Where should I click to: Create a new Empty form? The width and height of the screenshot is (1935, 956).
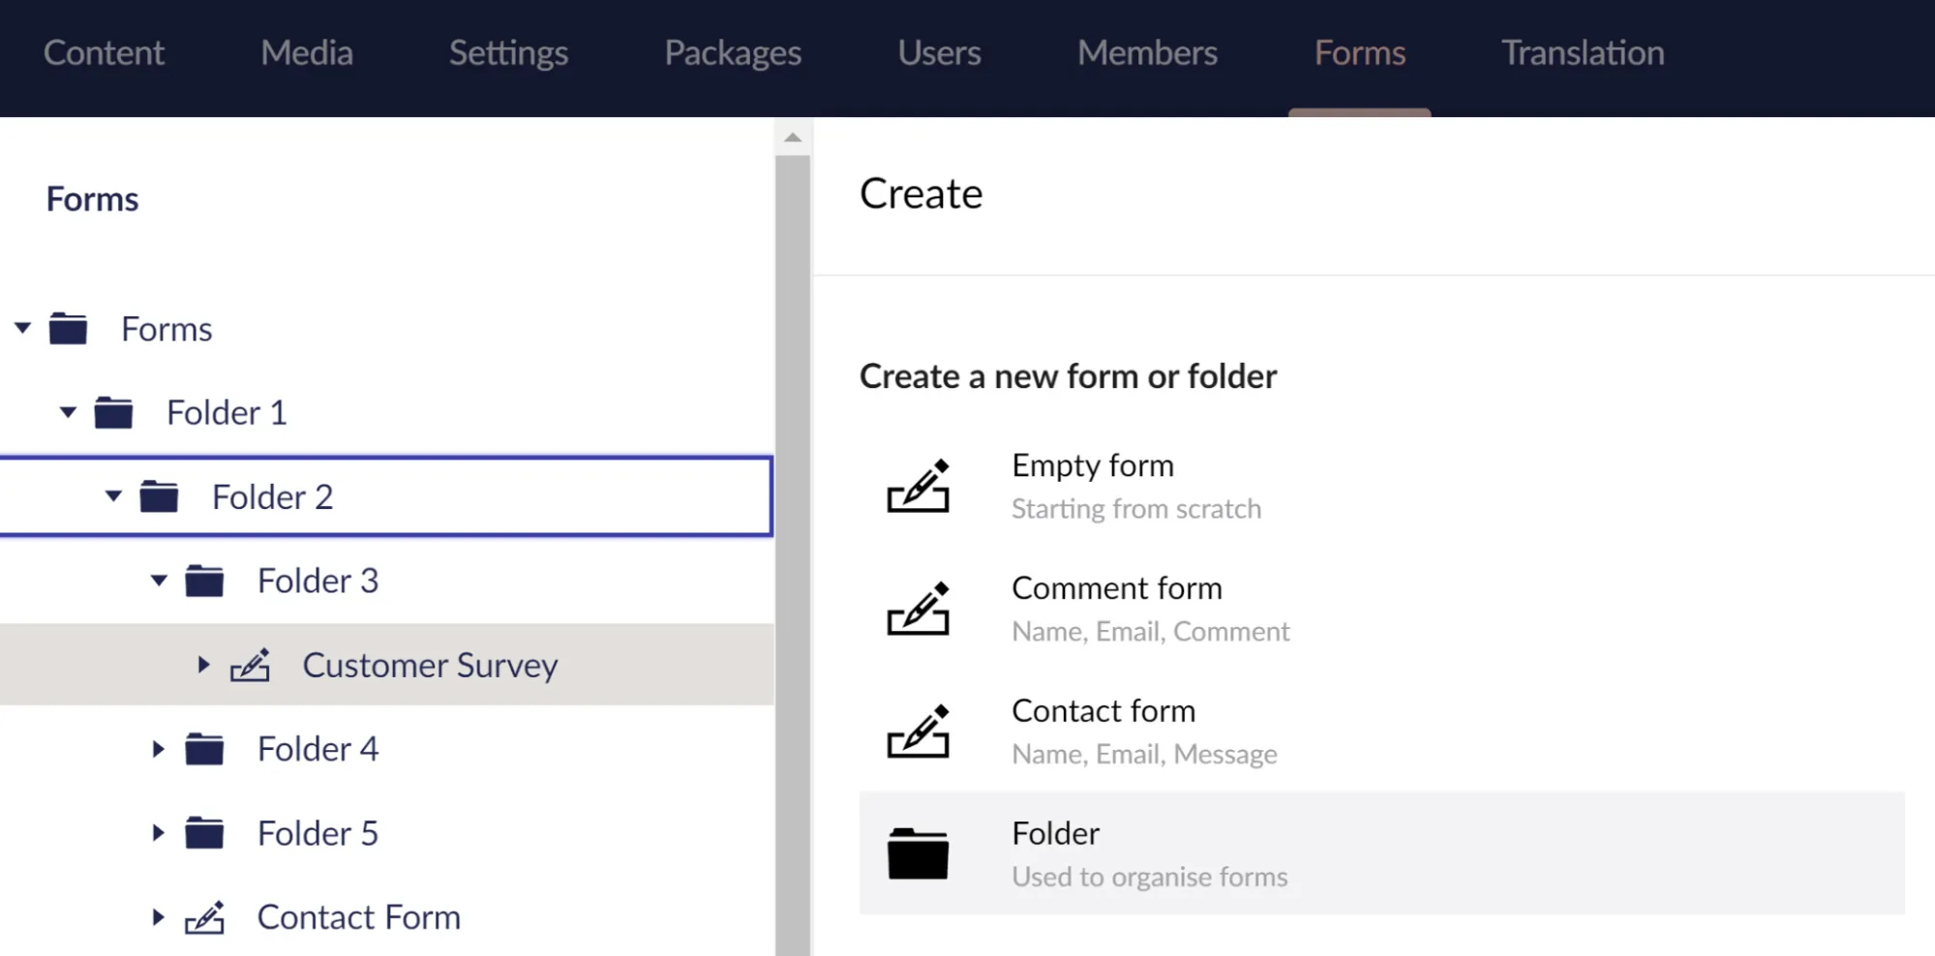tap(1092, 465)
